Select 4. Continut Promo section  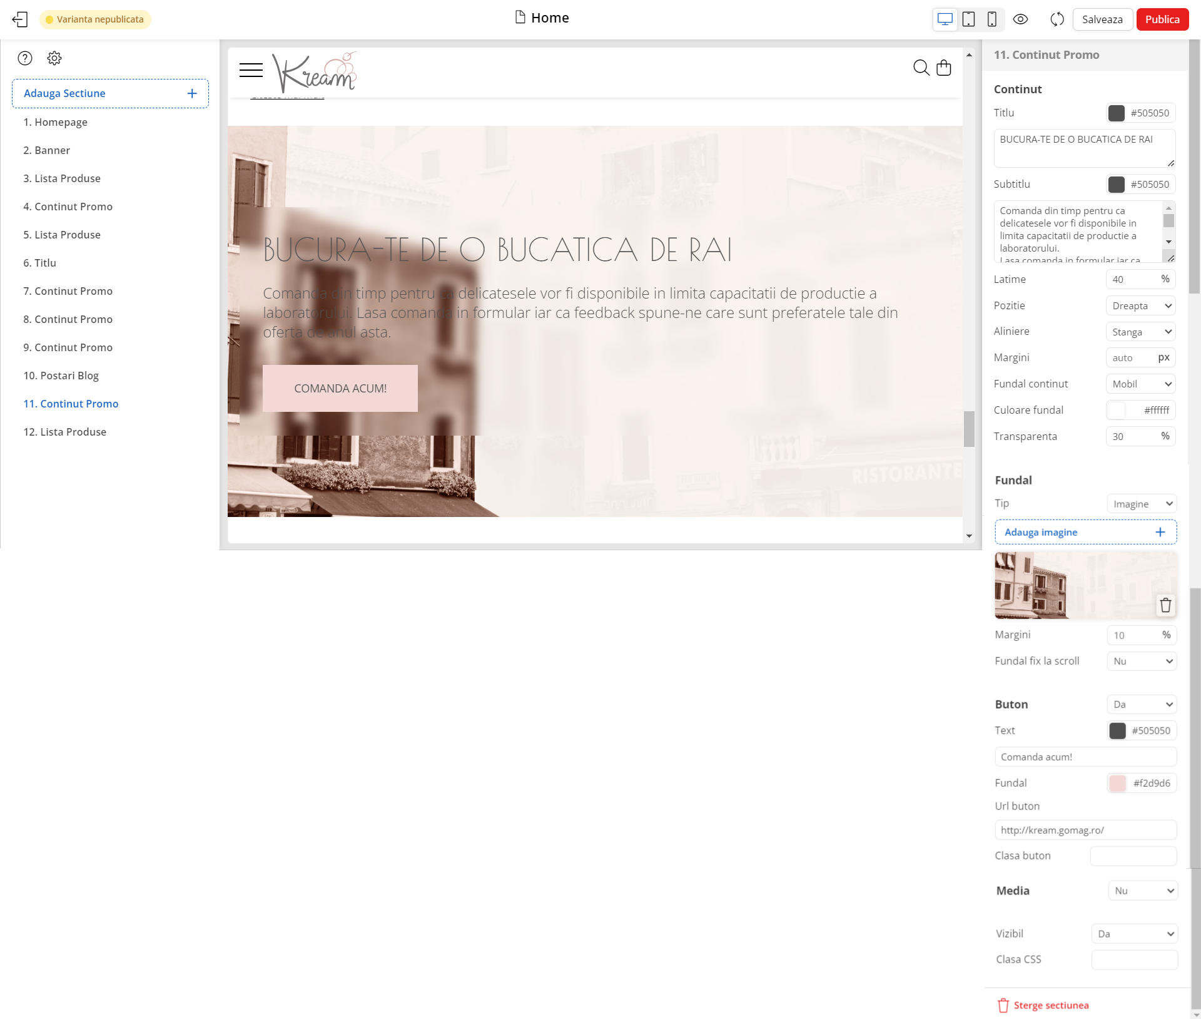point(68,207)
